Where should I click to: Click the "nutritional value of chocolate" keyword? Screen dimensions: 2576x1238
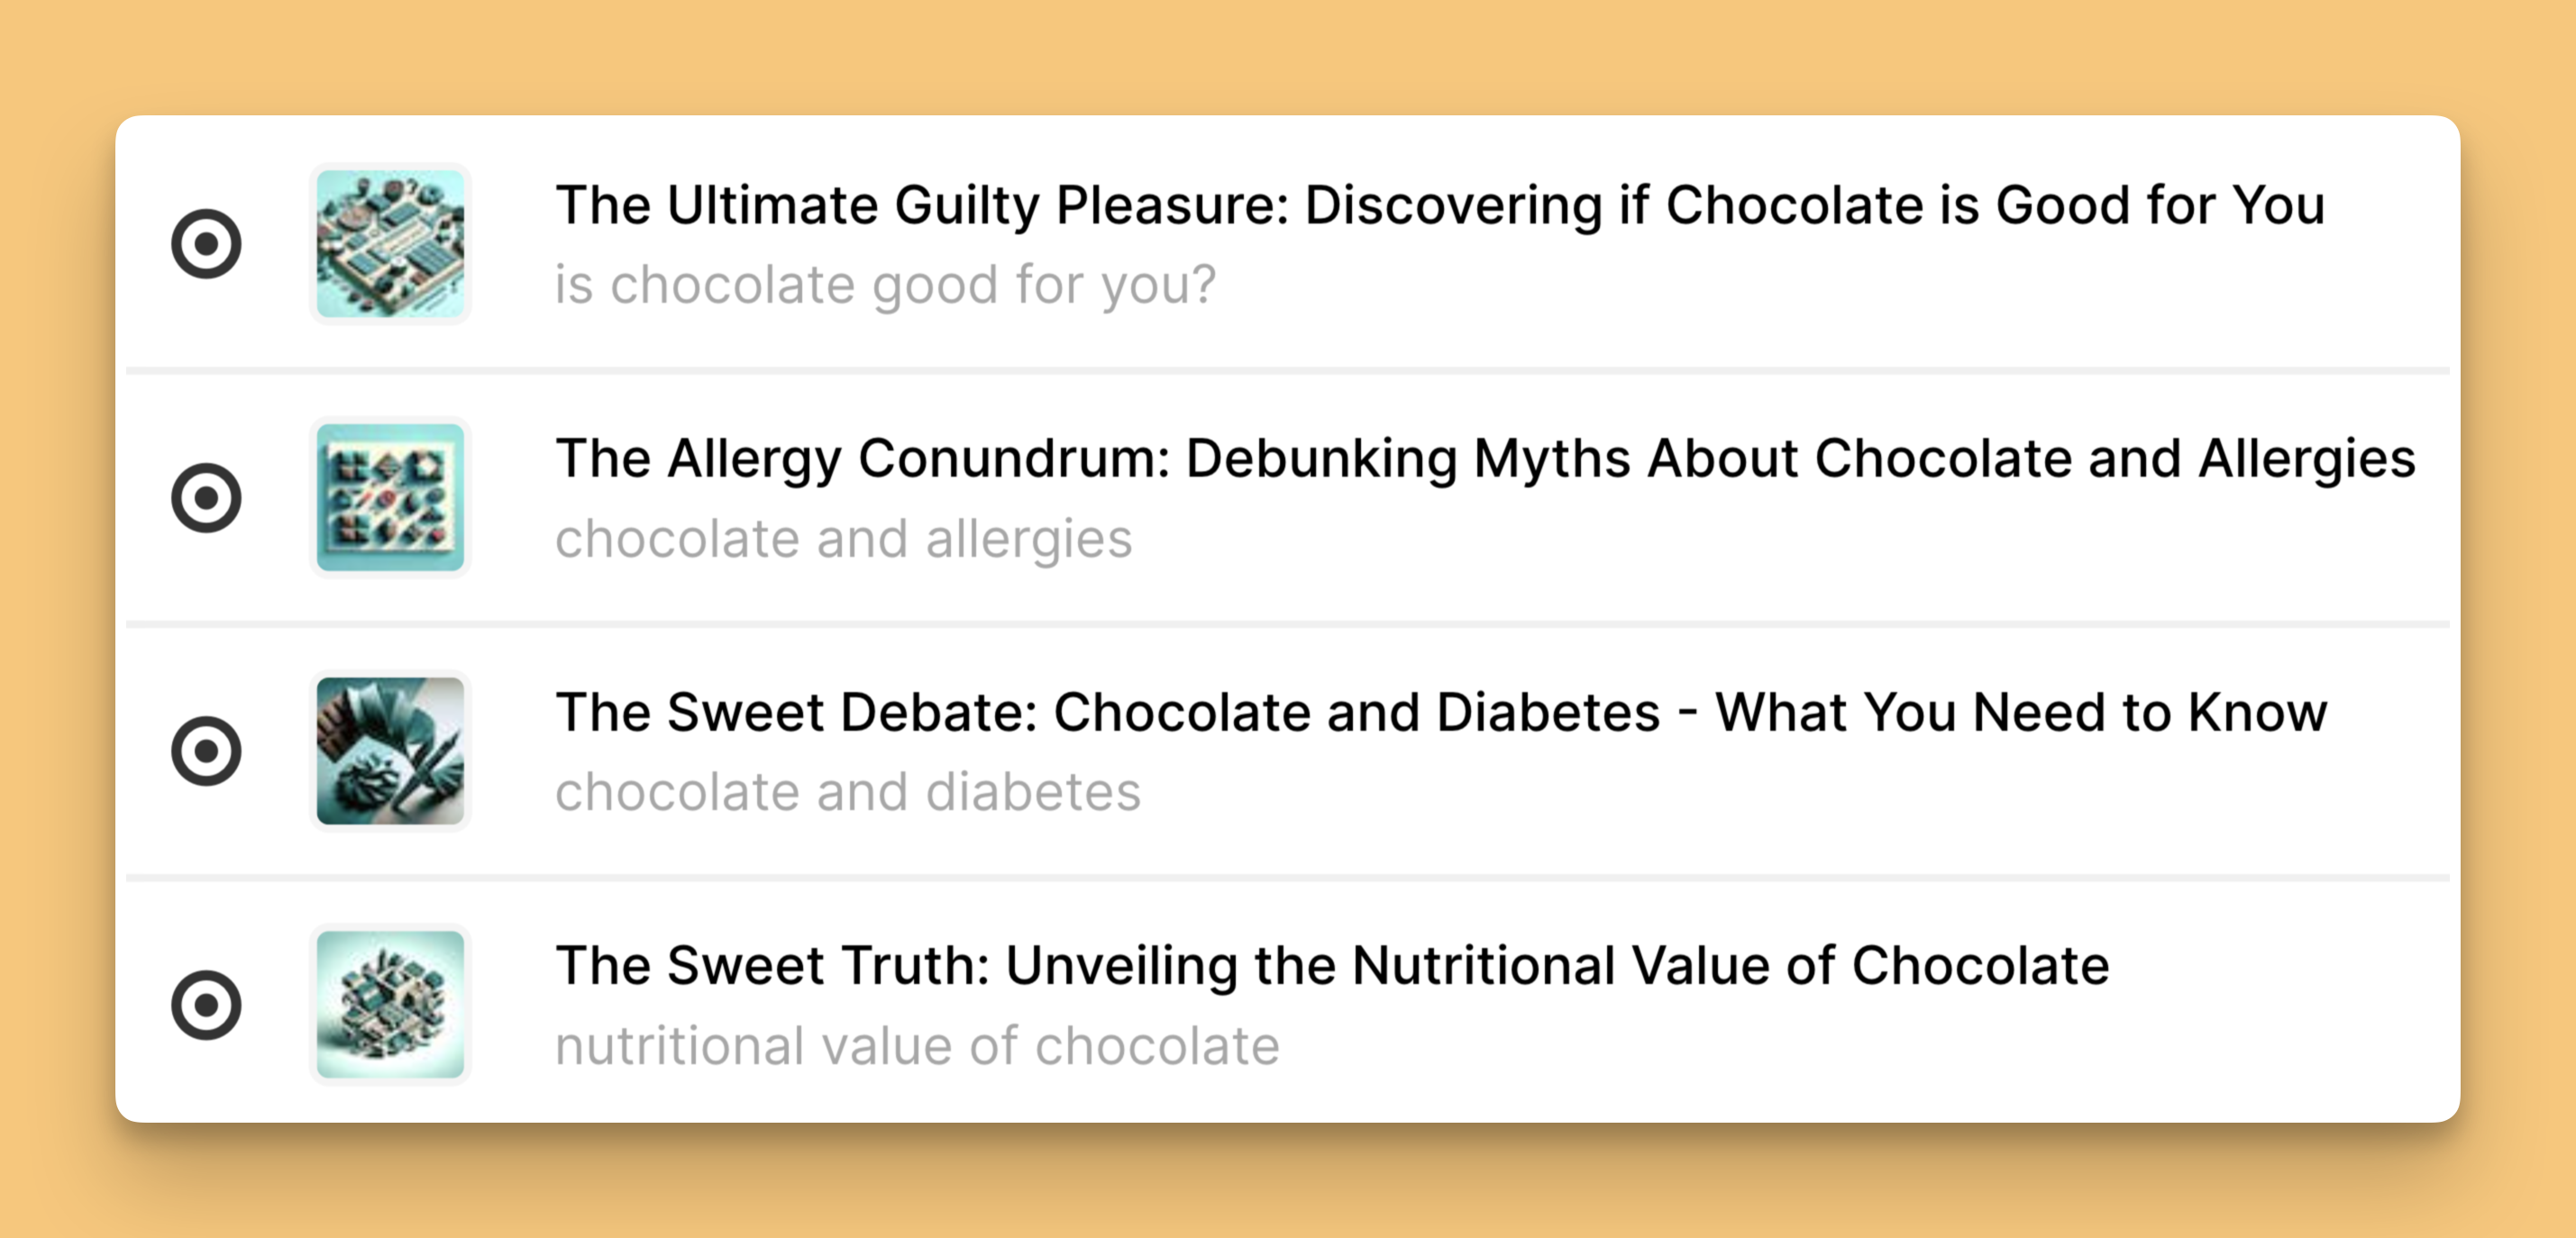(917, 1046)
